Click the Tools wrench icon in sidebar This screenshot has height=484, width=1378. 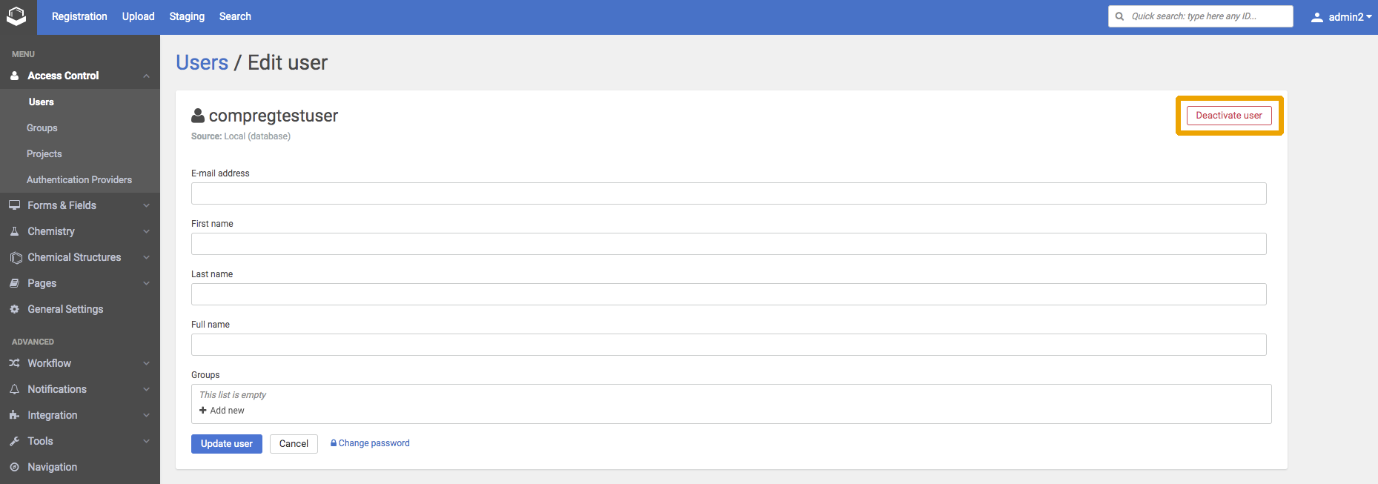pyautogui.click(x=15, y=440)
